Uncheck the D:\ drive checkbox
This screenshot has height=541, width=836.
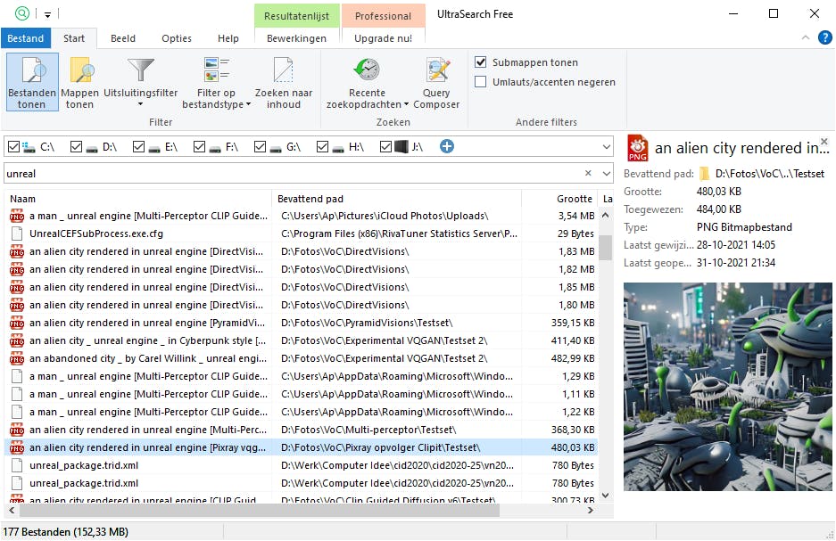click(x=76, y=146)
